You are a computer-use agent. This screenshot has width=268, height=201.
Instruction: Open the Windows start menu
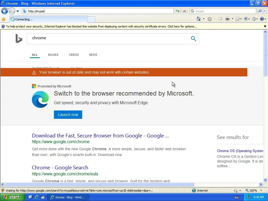coord(12,197)
